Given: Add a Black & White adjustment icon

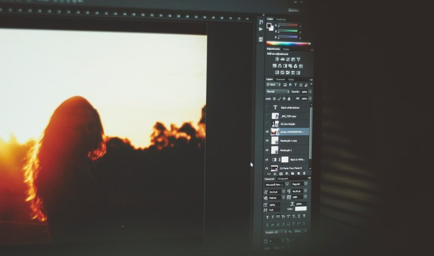Looking at the screenshot, I should [x=285, y=65].
